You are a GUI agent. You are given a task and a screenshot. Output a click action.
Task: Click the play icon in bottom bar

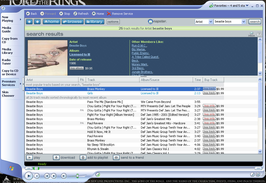pos(29,158)
